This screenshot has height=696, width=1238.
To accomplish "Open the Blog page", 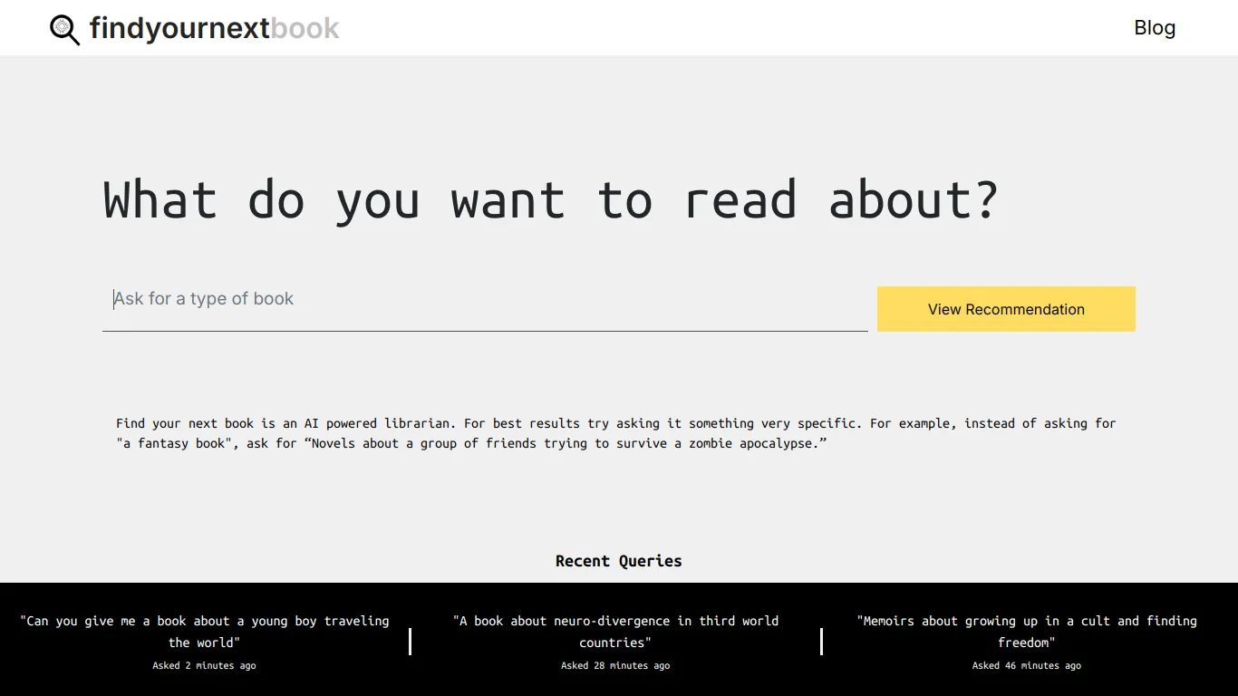I will [x=1155, y=28].
